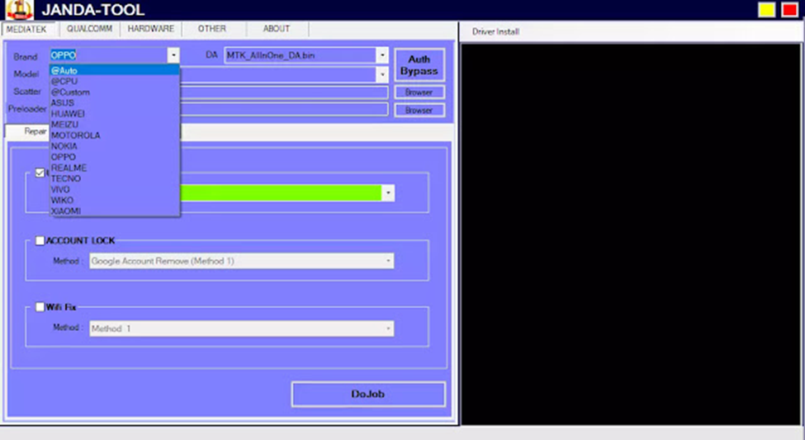Select ASUS brand option

[x=115, y=103]
